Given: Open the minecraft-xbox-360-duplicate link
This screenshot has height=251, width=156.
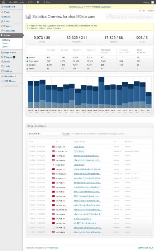Looking at the screenshot, I should (x=87, y=174).
